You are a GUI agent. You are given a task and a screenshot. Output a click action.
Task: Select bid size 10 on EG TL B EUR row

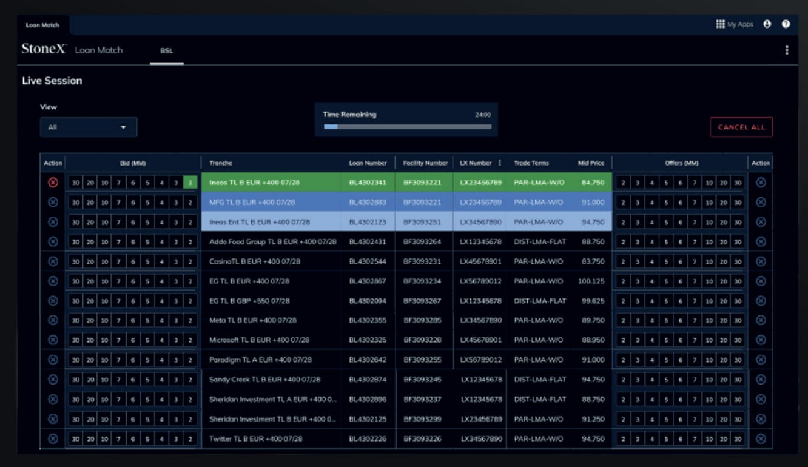pos(104,281)
